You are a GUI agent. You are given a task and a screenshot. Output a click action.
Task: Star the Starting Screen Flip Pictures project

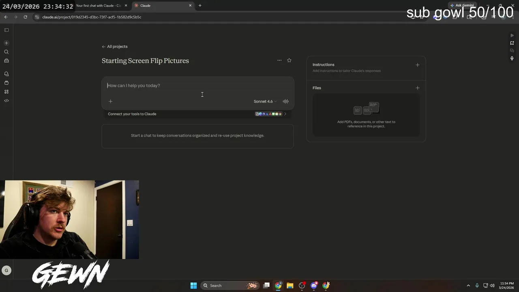(x=289, y=60)
